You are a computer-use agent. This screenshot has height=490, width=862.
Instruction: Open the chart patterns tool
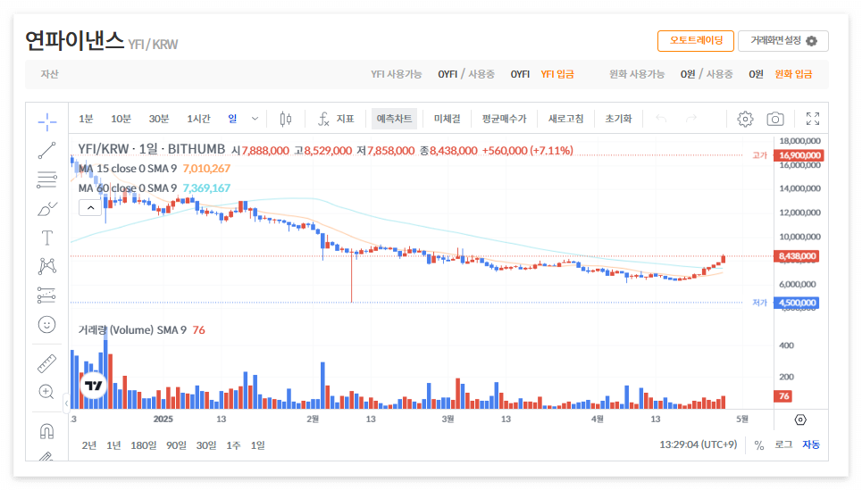(x=47, y=267)
